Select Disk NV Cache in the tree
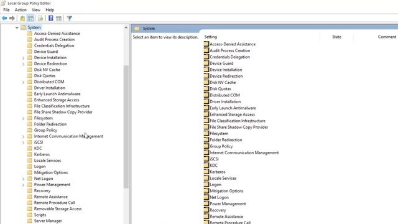398x224 pixels. pyautogui.click(x=47, y=70)
